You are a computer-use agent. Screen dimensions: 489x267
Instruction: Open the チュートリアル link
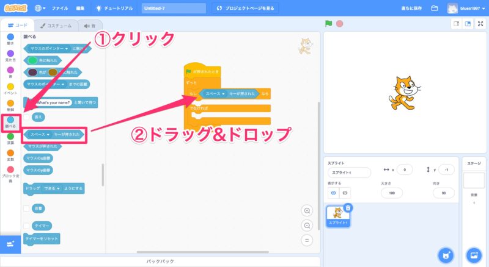[115, 9]
